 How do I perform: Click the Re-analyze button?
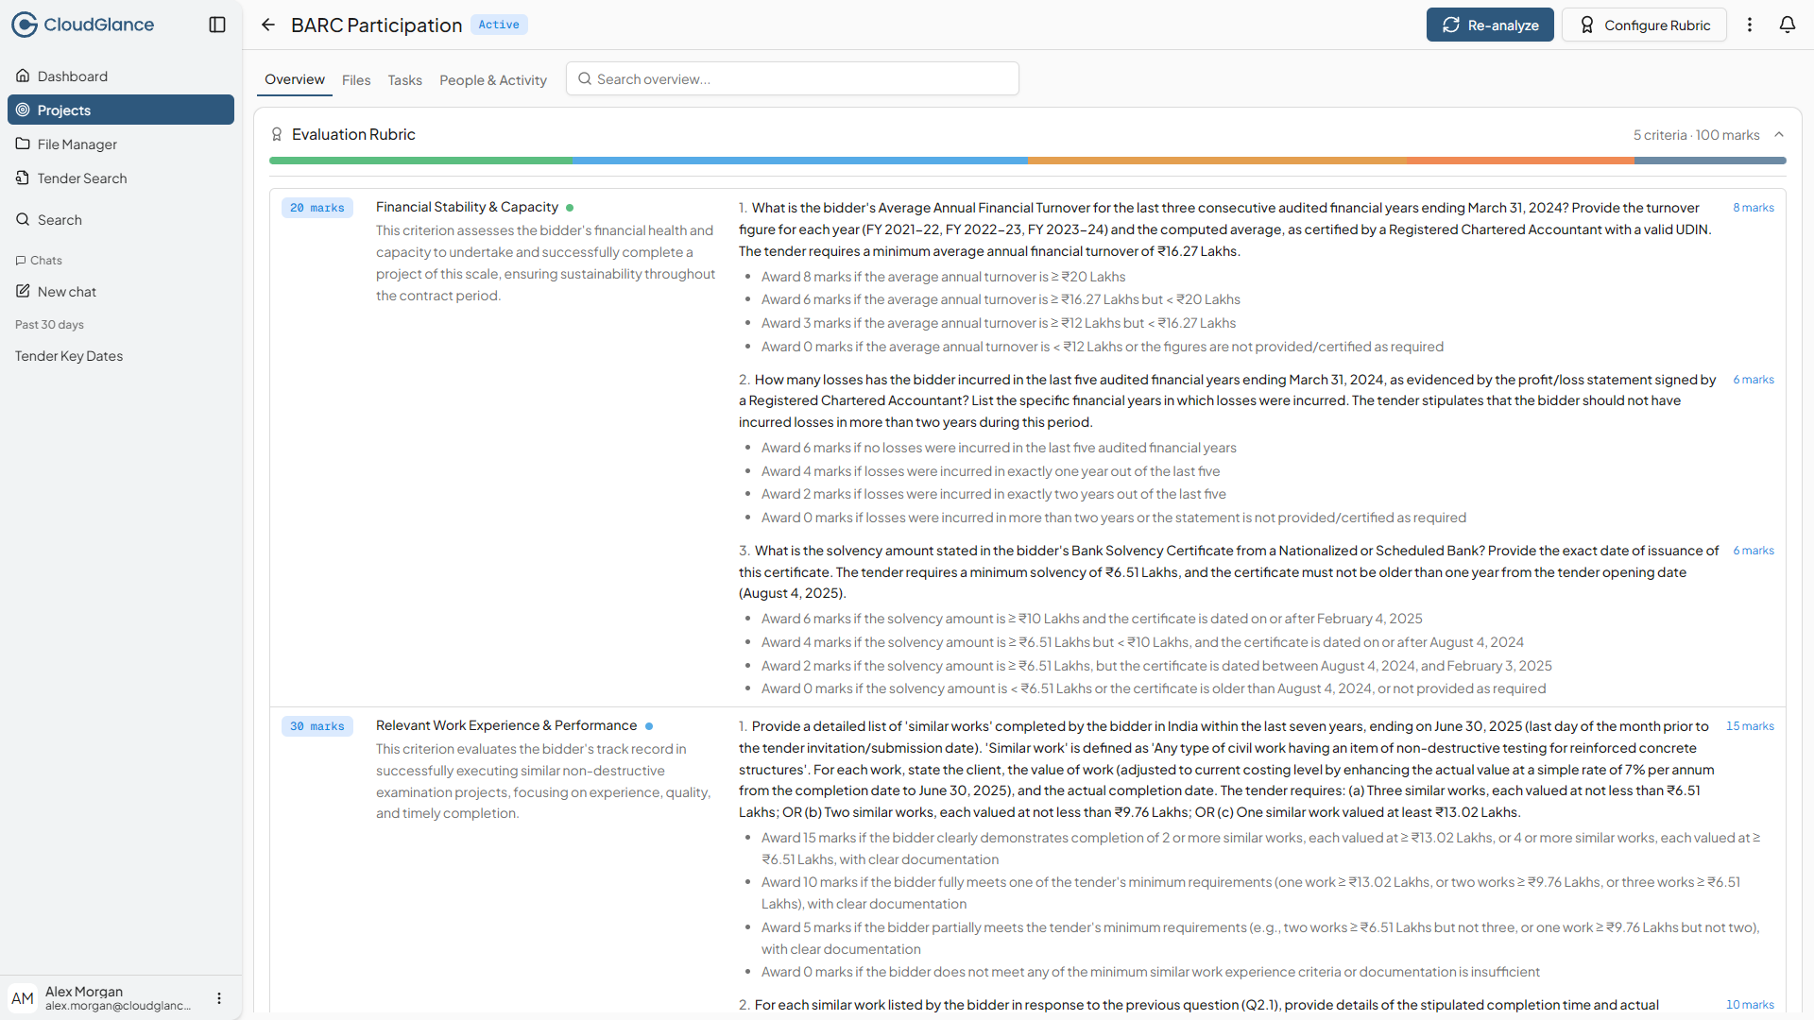[1489, 25]
